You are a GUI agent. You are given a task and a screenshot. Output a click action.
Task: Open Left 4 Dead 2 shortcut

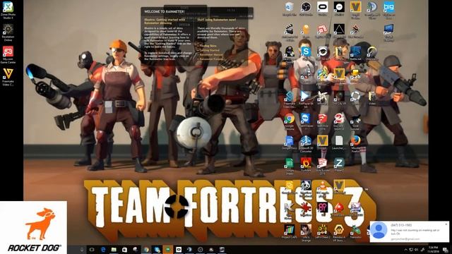pos(322,232)
